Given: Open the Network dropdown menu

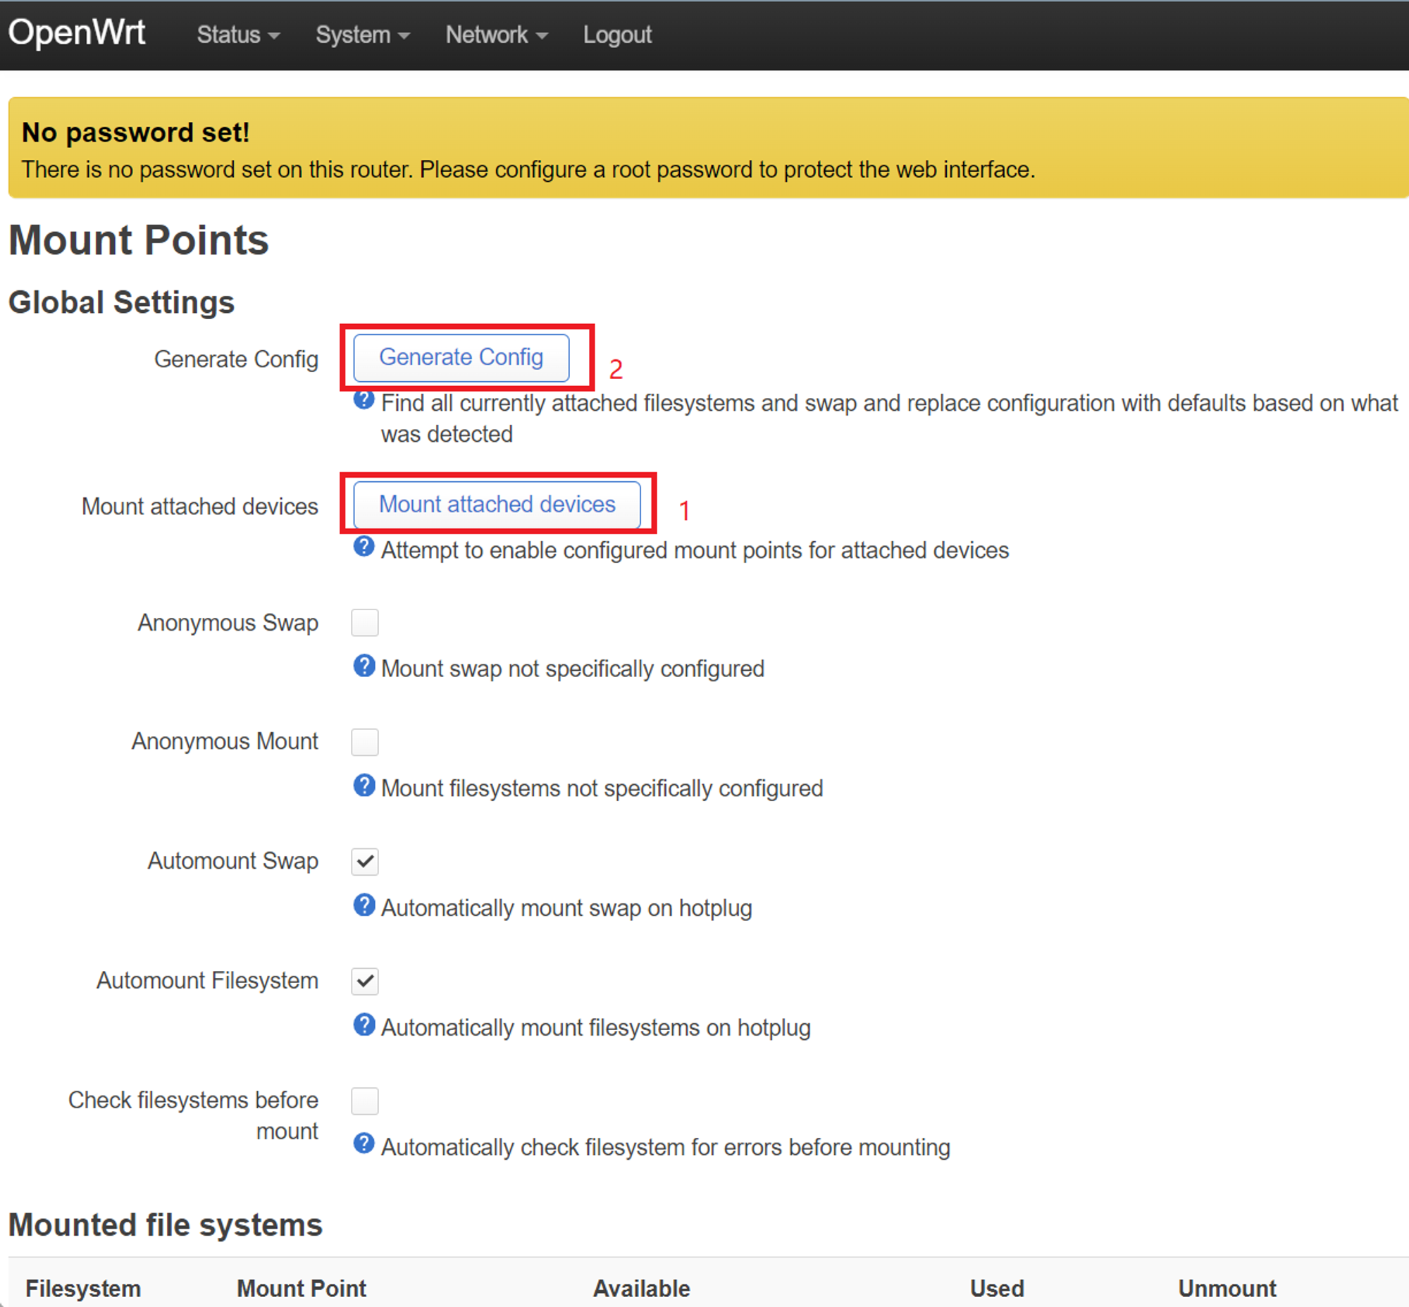Looking at the screenshot, I should pyautogui.click(x=496, y=35).
